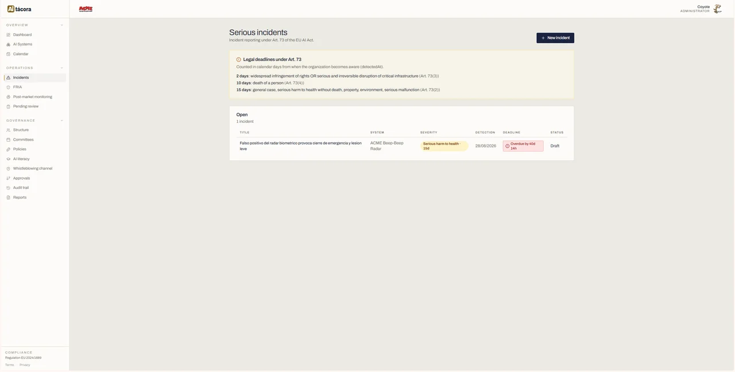Viewport: 735px width, 372px height.
Task: Click the detection date 28/08/2026
Action: pos(486,146)
